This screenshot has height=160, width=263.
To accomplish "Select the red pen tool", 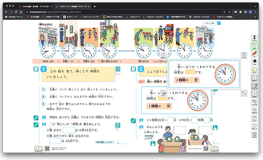I will (254, 54).
